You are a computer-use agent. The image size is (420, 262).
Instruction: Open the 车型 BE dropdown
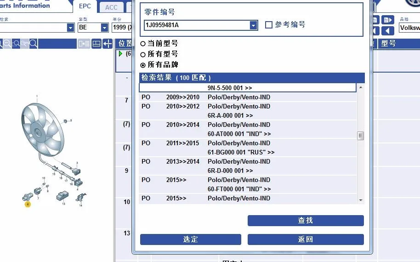(104, 27)
